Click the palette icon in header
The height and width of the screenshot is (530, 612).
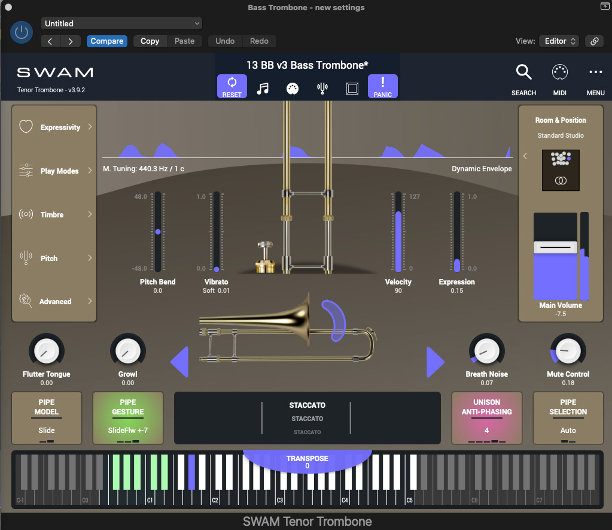[293, 89]
